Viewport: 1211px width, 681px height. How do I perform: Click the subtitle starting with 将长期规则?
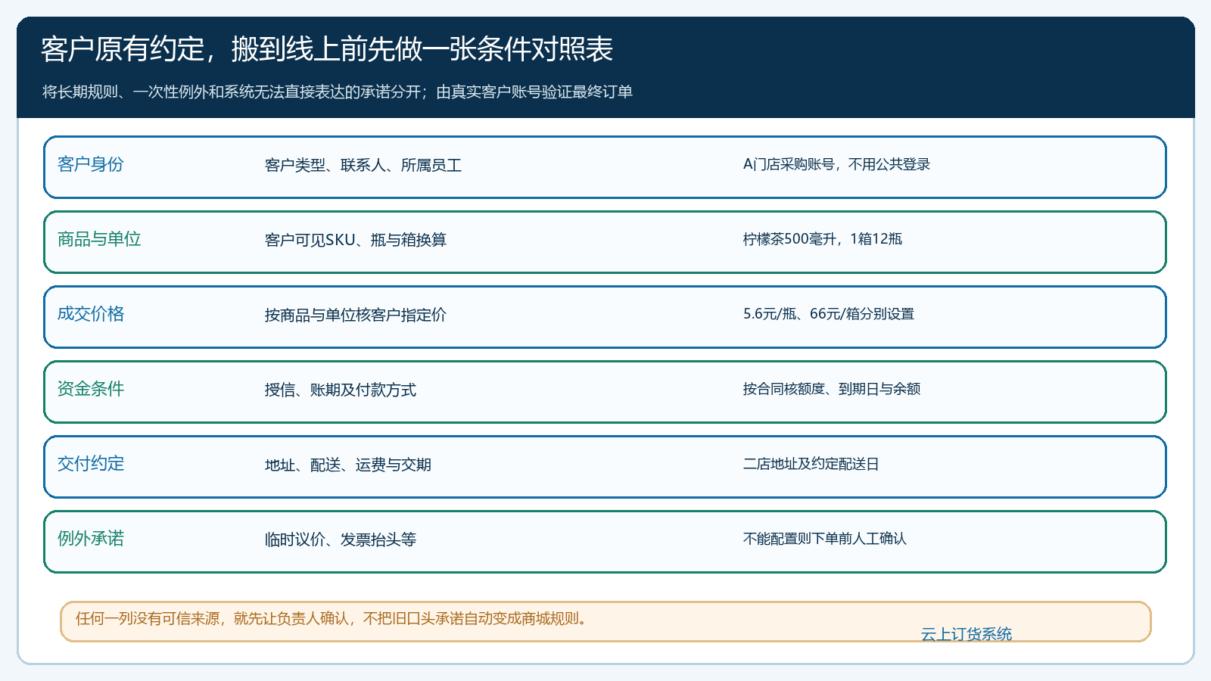click(338, 92)
